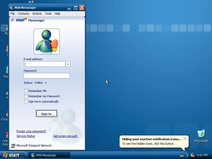This screenshot has height=159, width=212.
Task: Maximize the MSN Messenger window
Action: pos(76,8)
